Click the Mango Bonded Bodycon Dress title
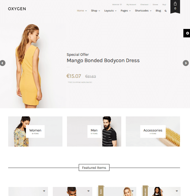The image size is (190, 196). 103,61
